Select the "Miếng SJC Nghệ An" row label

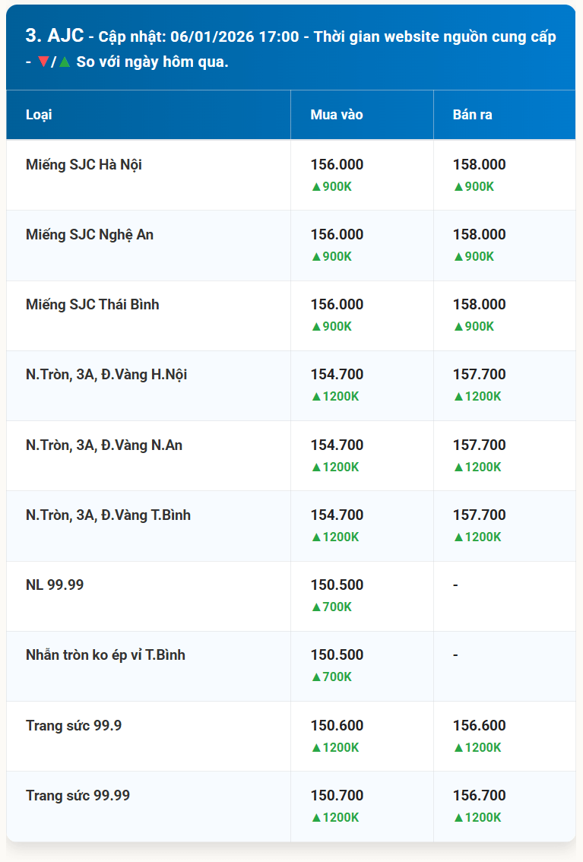point(90,236)
